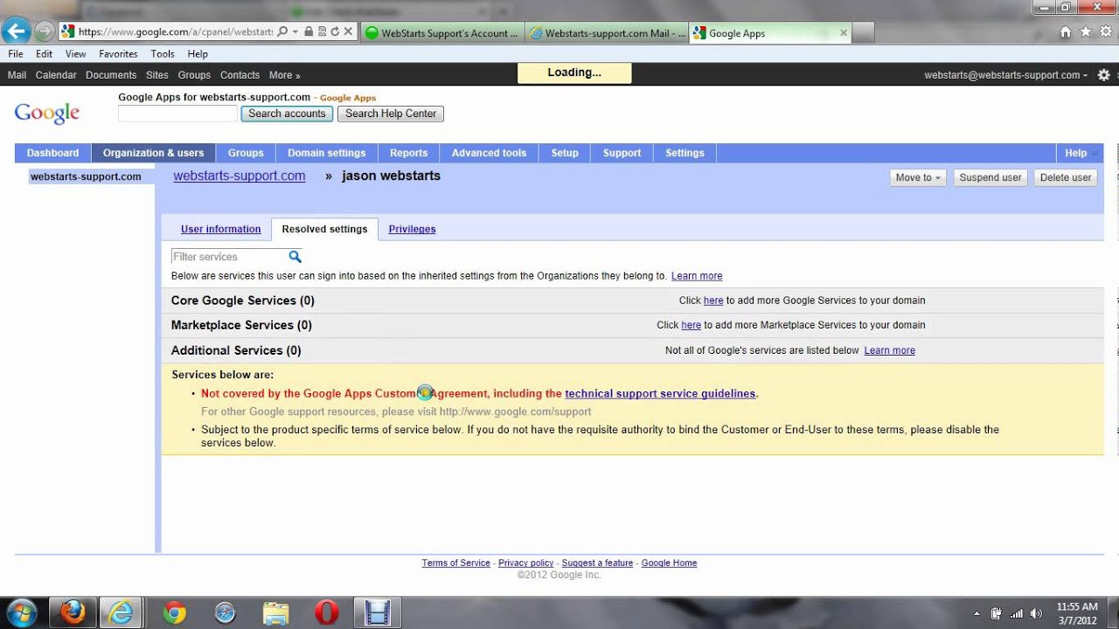
Task: Open the Dashboard tab
Action: pos(52,153)
